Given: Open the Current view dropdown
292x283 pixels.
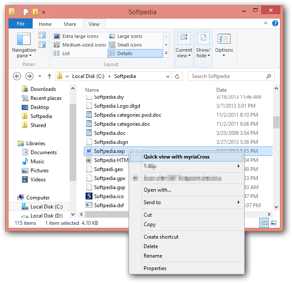Looking at the screenshot, I should point(184,48).
